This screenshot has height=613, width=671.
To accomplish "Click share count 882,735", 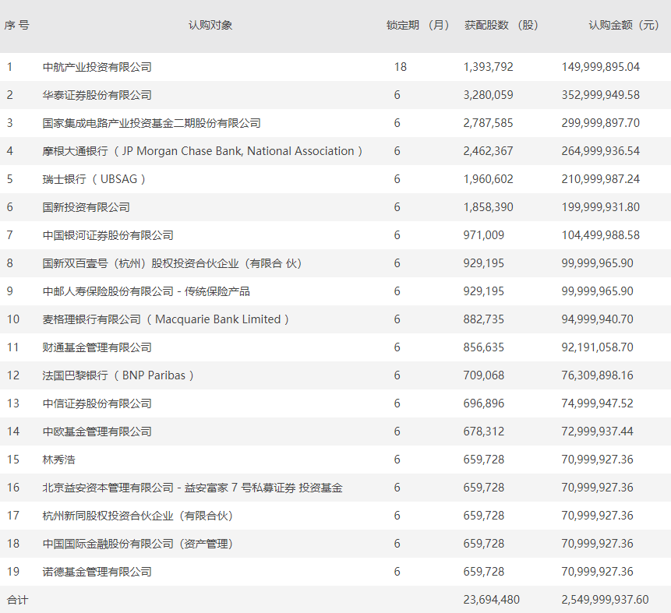I will pos(483,319).
